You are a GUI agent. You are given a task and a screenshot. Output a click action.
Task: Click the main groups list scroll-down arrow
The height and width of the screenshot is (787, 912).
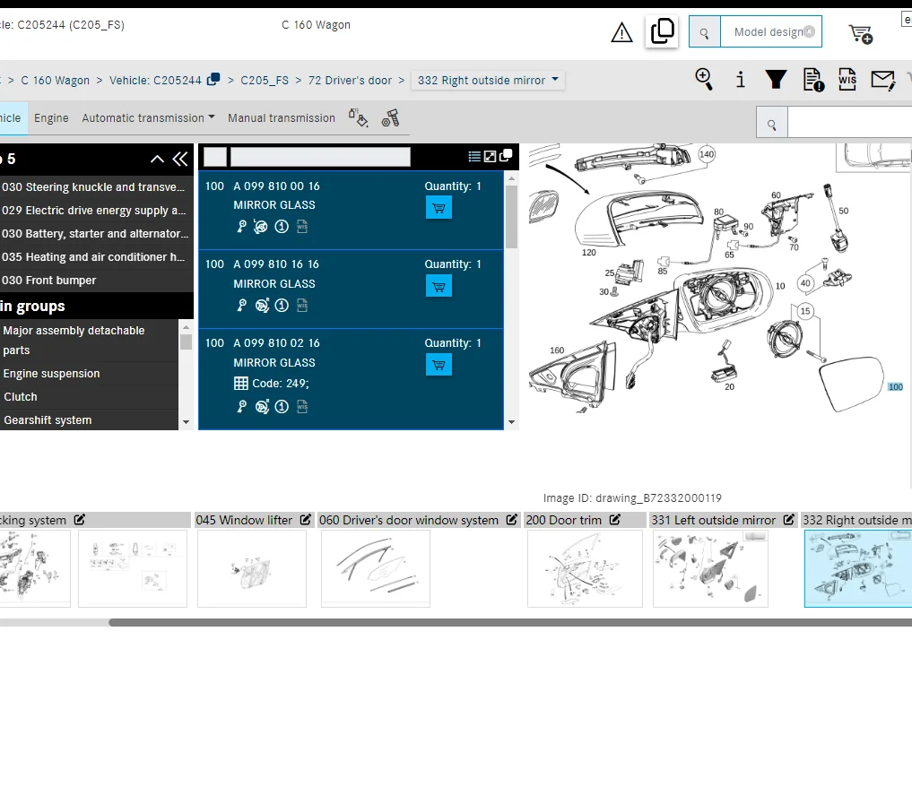pos(187,422)
